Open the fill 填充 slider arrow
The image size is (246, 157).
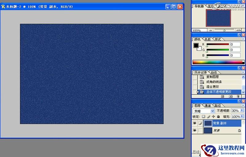pos(242,116)
